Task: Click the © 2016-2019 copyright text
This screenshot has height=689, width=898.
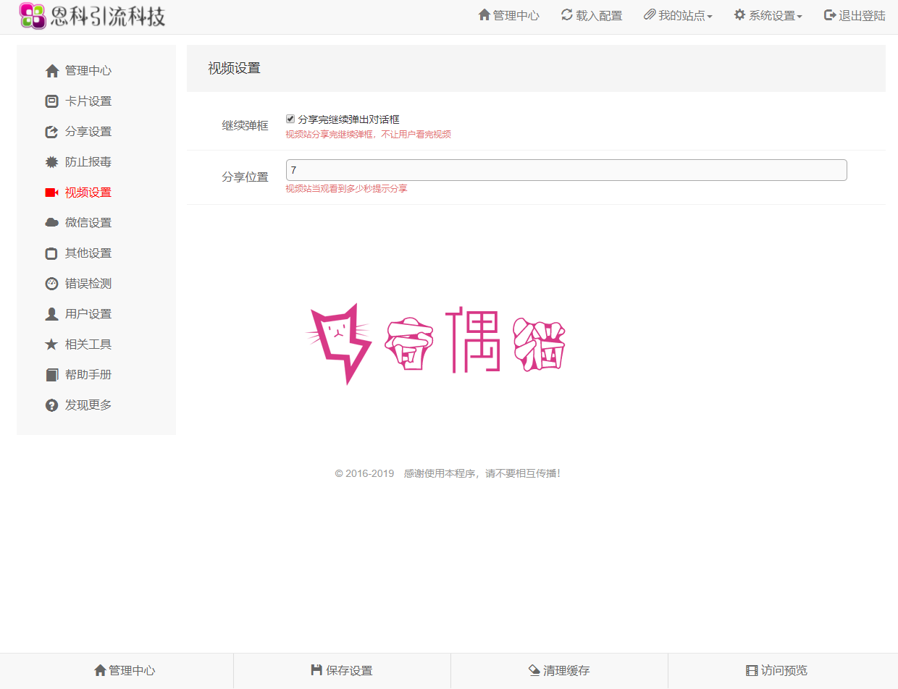Action: tap(364, 473)
